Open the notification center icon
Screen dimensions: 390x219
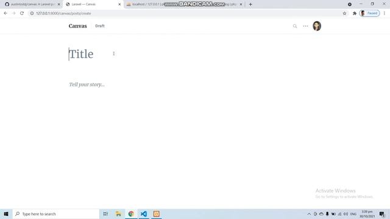(x=382, y=214)
